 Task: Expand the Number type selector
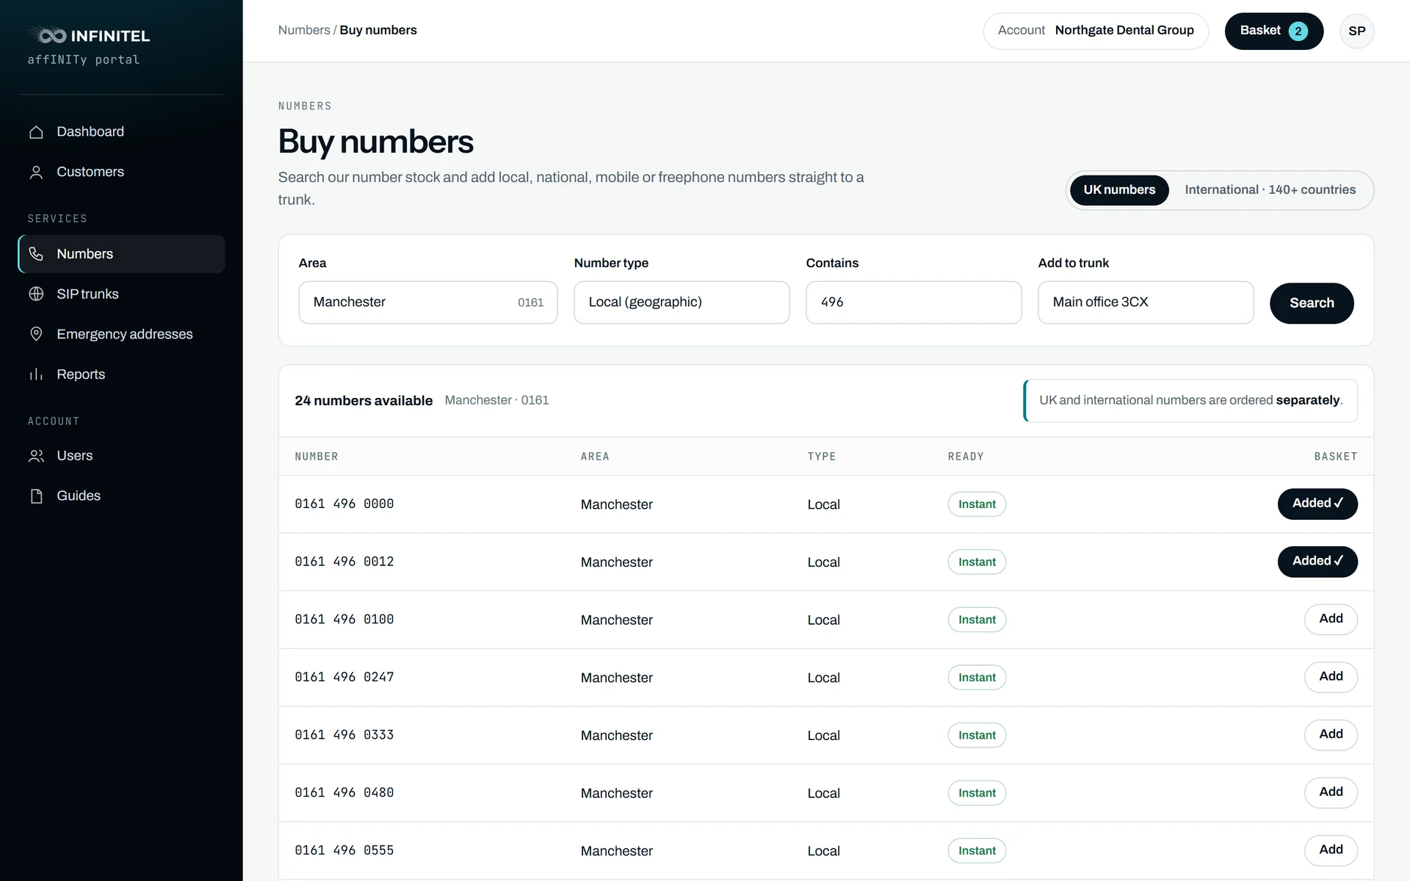tap(681, 302)
